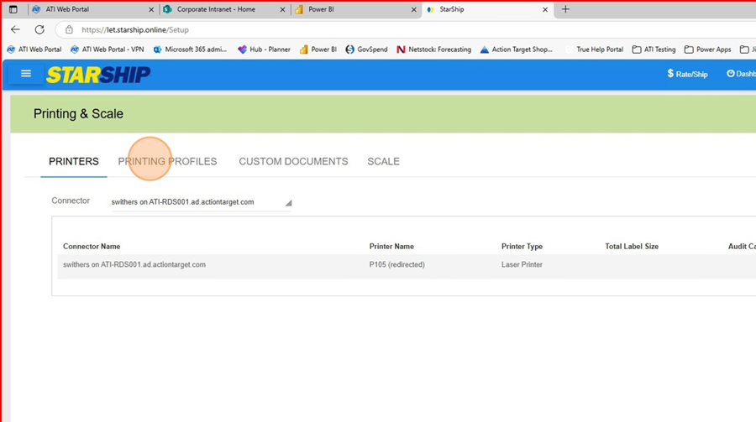
Task: Select the P105 (redirected) printer row
Action: pyautogui.click(x=396, y=264)
